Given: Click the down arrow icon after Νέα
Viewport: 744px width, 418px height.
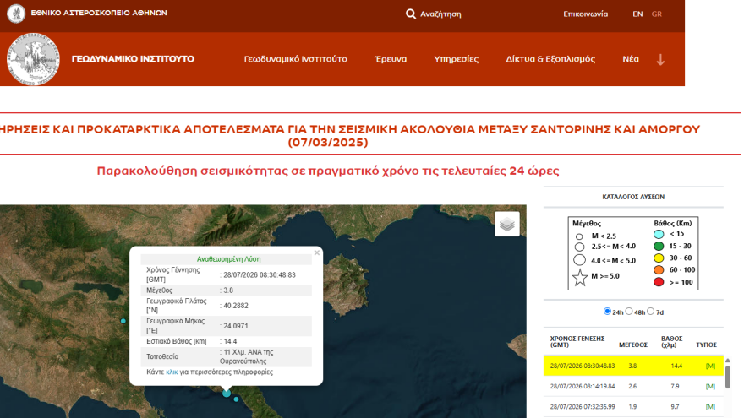Looking at the screenshot, I should click(x=660, y=60).
